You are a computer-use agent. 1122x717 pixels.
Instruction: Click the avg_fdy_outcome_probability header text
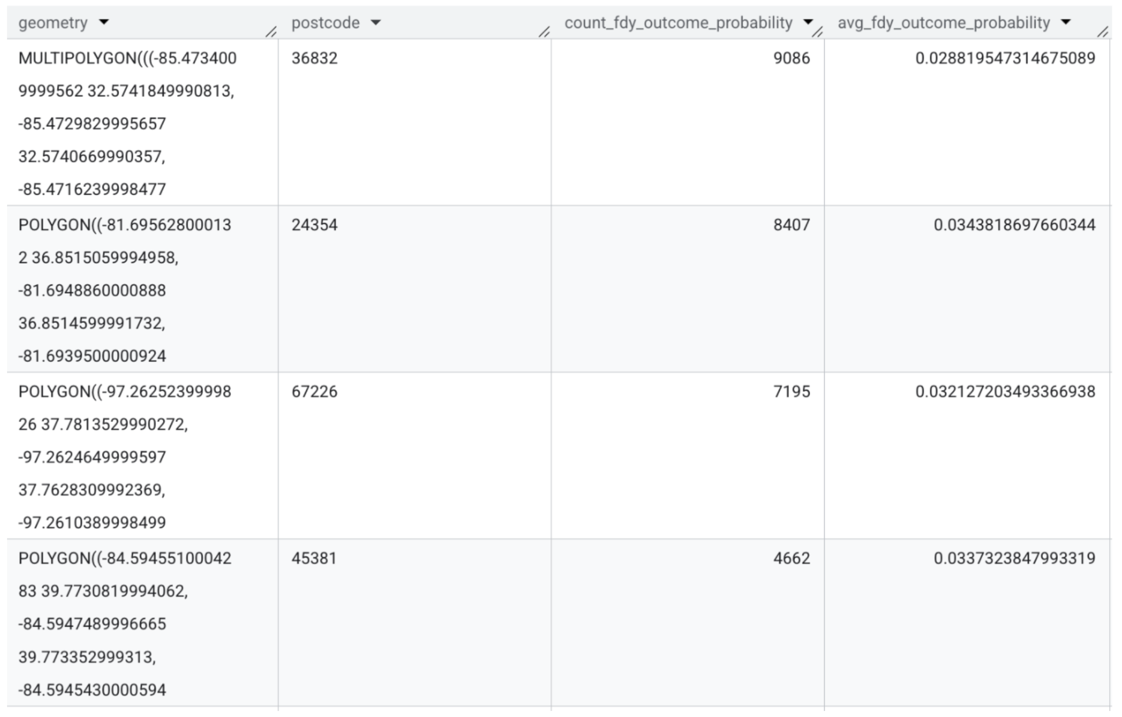943,23
